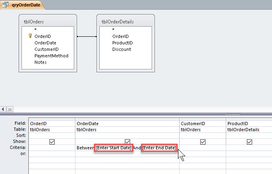Click the CustomerID column selector bar
Viewport: 272px width, 174px height.
point(203,119)
